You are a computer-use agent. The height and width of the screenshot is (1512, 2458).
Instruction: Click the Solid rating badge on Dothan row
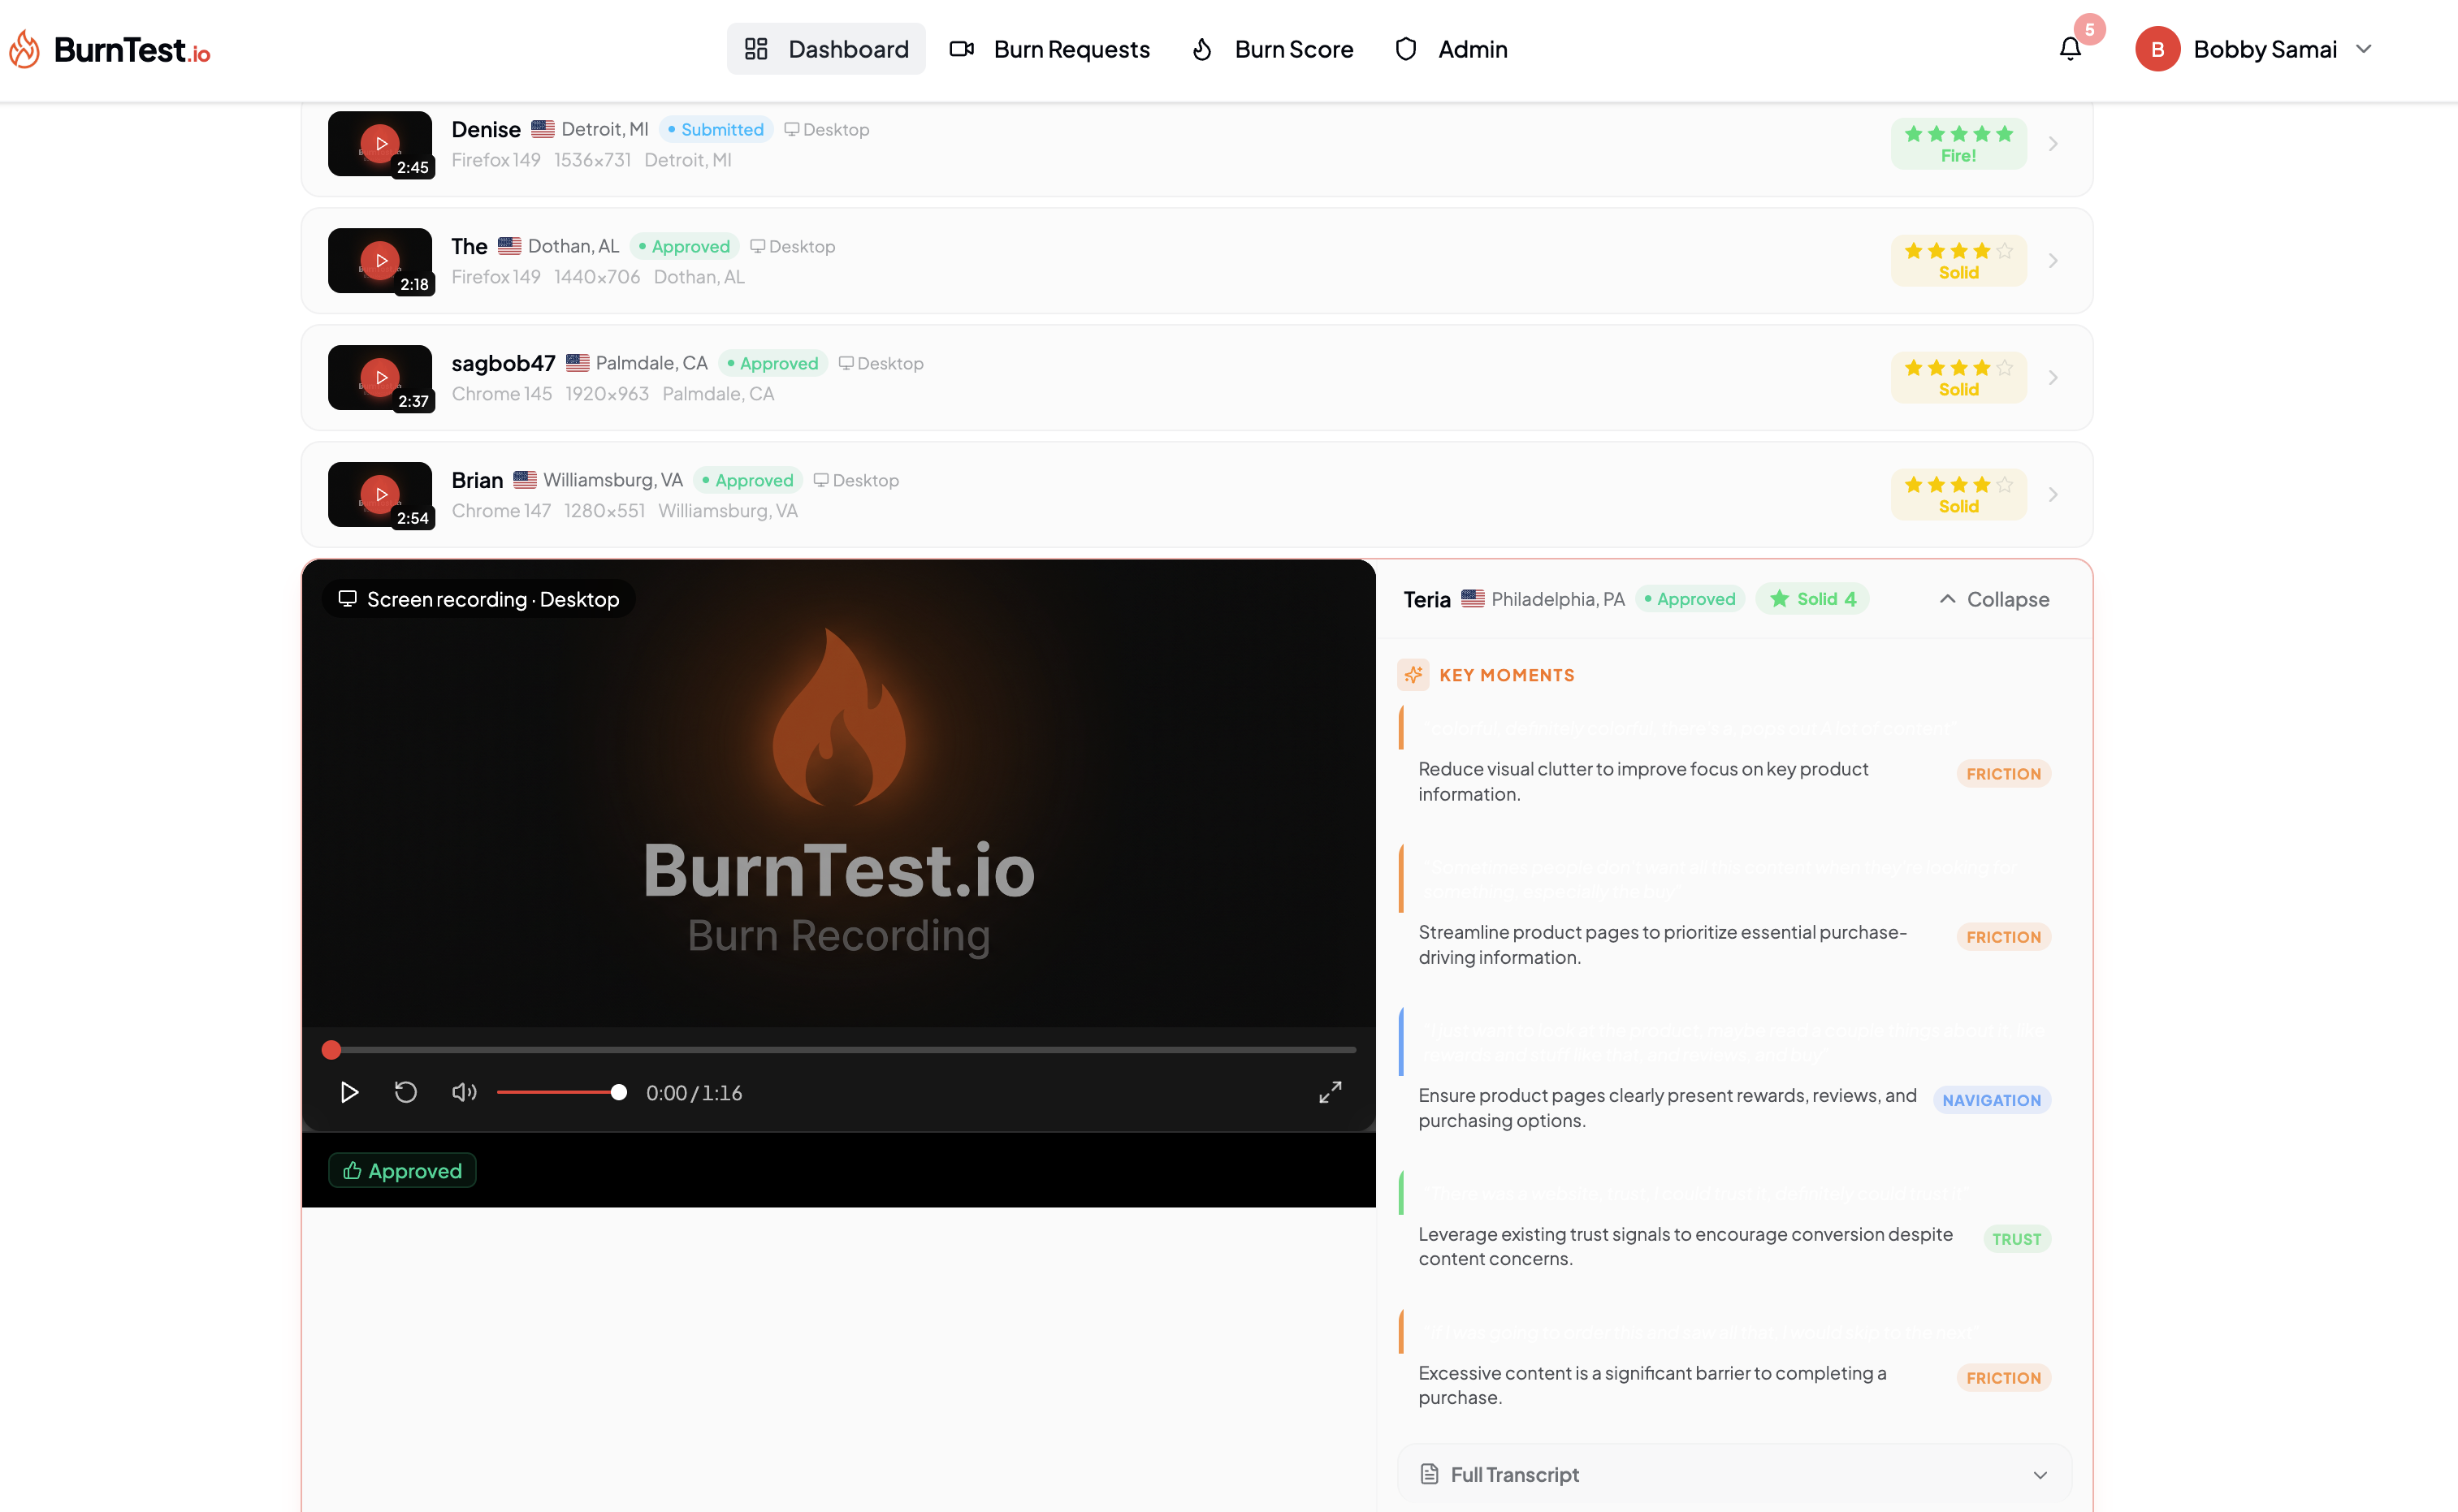pos(1958,261)
